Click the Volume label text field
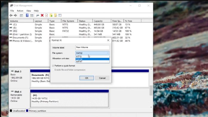 (x=92, y=47)
